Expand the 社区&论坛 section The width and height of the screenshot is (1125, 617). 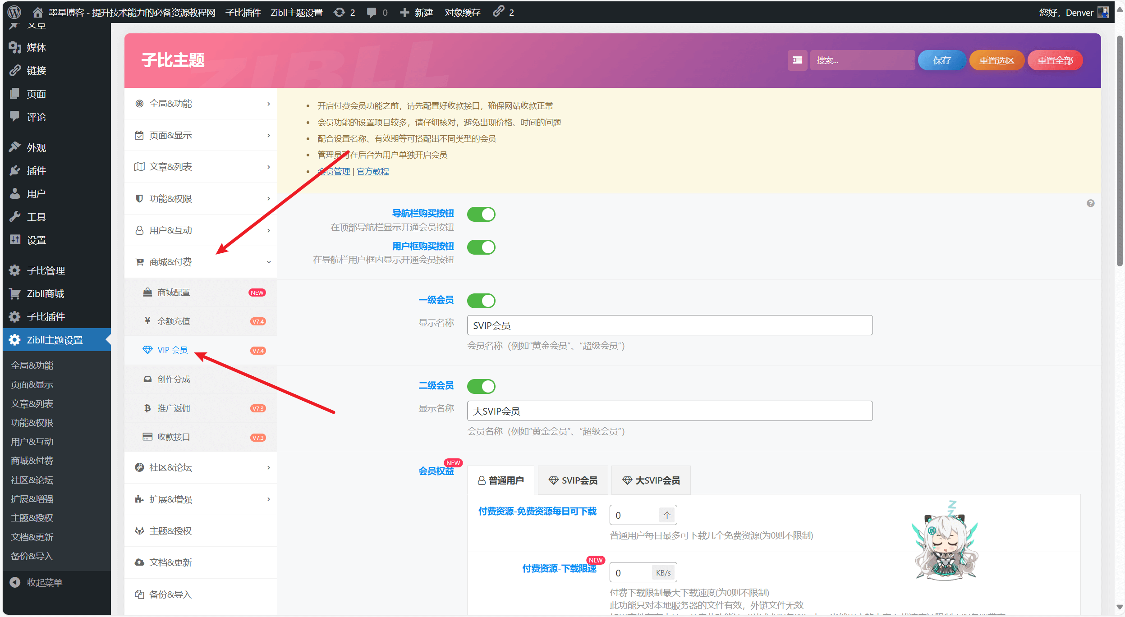tap(201, 467)
